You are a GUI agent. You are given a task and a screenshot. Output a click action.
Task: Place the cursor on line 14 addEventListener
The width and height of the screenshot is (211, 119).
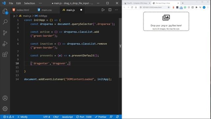pyautogui.click(x=51, y=79)
